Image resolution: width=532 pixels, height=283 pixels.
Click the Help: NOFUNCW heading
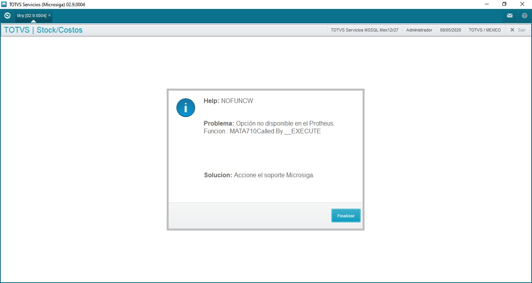click(229, 101)
